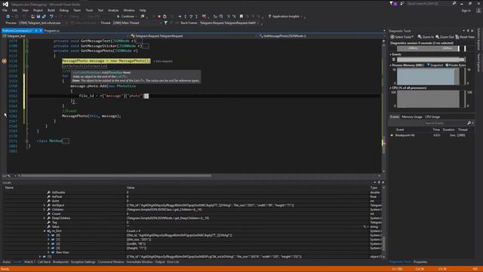The image size is (483, 272).
Task: Click the thread filter funnel icon
Action: (x=166, y=23)
